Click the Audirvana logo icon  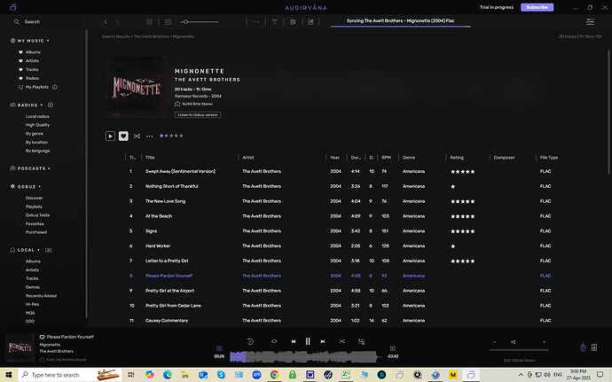pyautogui.click(x=13, y=7)
